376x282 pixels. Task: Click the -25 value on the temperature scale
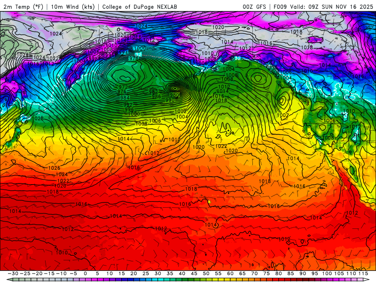click(25, 274)
